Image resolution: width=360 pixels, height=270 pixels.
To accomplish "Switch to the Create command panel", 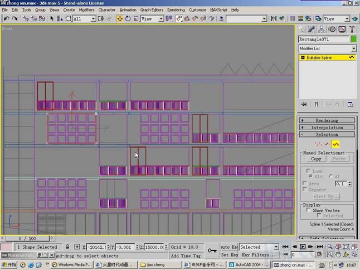I will click(x=302, y=30).
